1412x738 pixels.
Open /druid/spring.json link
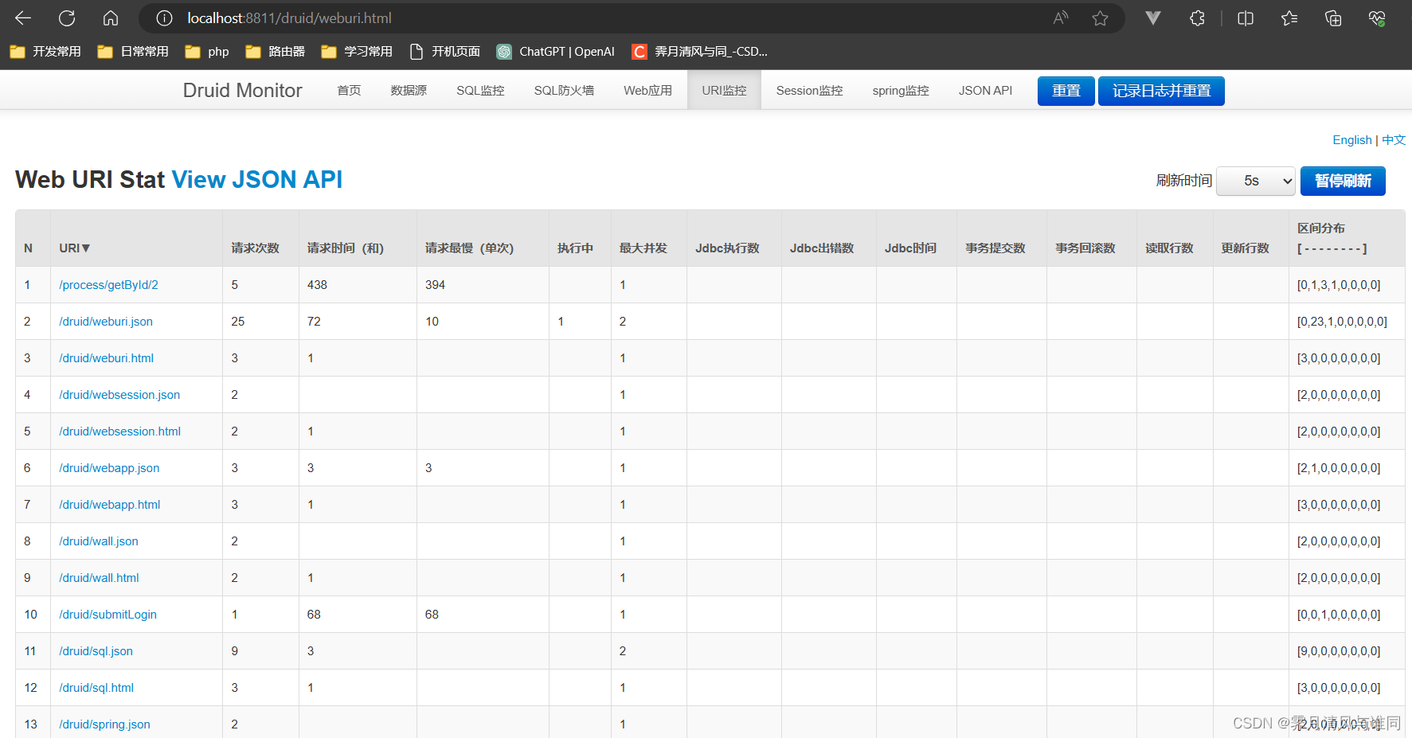point(104,724)
